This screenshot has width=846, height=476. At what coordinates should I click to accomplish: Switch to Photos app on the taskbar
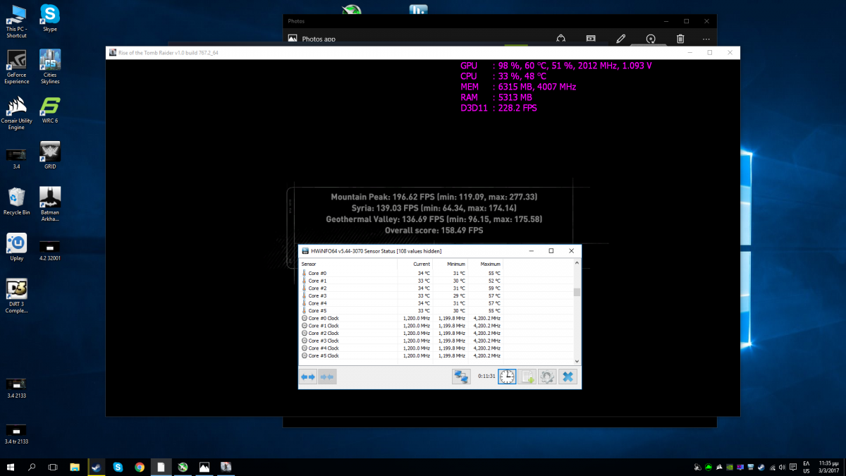pos(204,467)
